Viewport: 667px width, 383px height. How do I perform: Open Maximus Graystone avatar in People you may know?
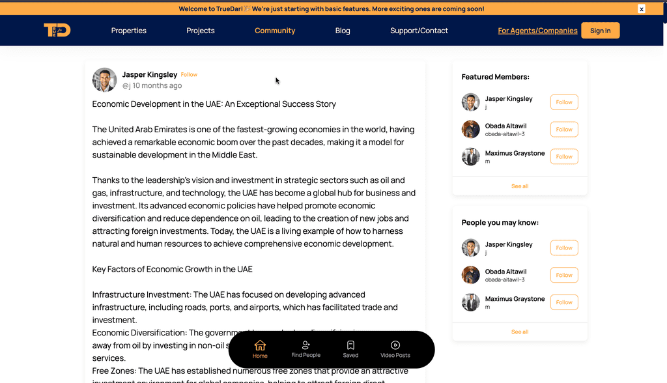click(x=470, y=302)
